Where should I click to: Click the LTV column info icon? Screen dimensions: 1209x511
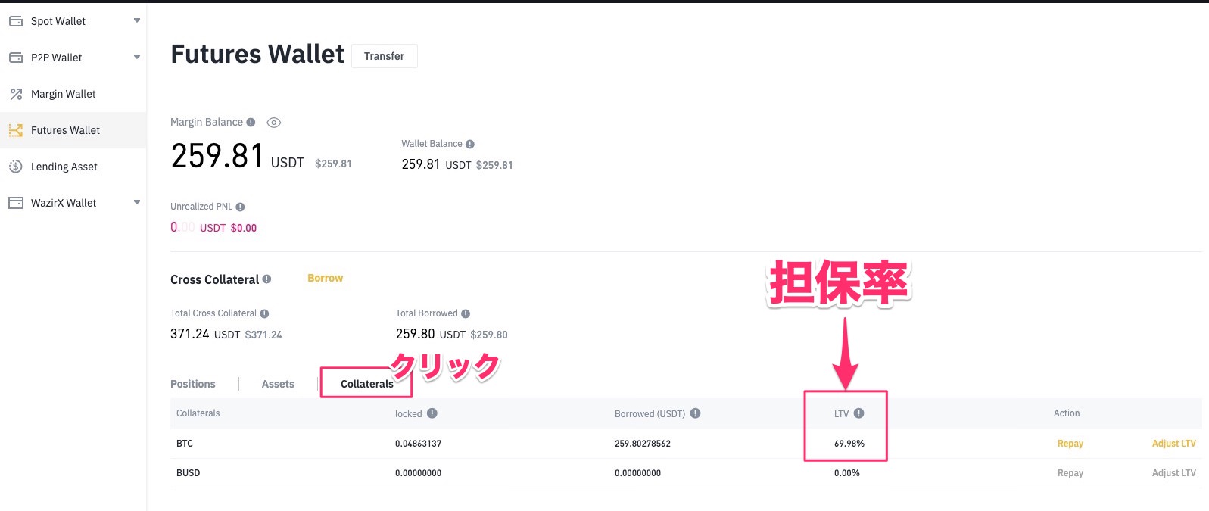point(858,413)
